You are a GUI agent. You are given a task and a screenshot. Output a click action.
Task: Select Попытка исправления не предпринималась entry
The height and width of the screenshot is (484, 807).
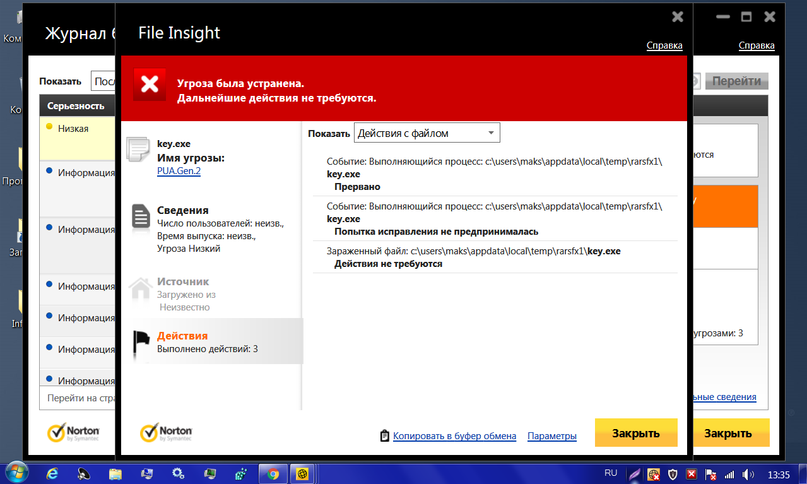coord(495,219)
